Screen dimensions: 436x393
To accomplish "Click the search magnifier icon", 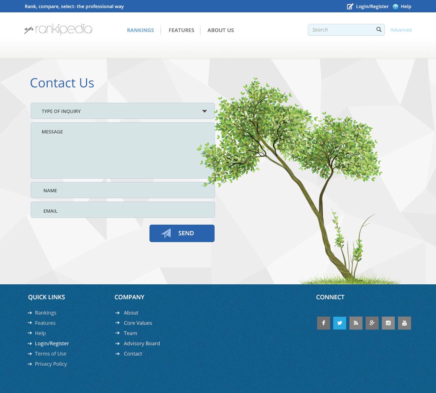I will coord(379,29).
